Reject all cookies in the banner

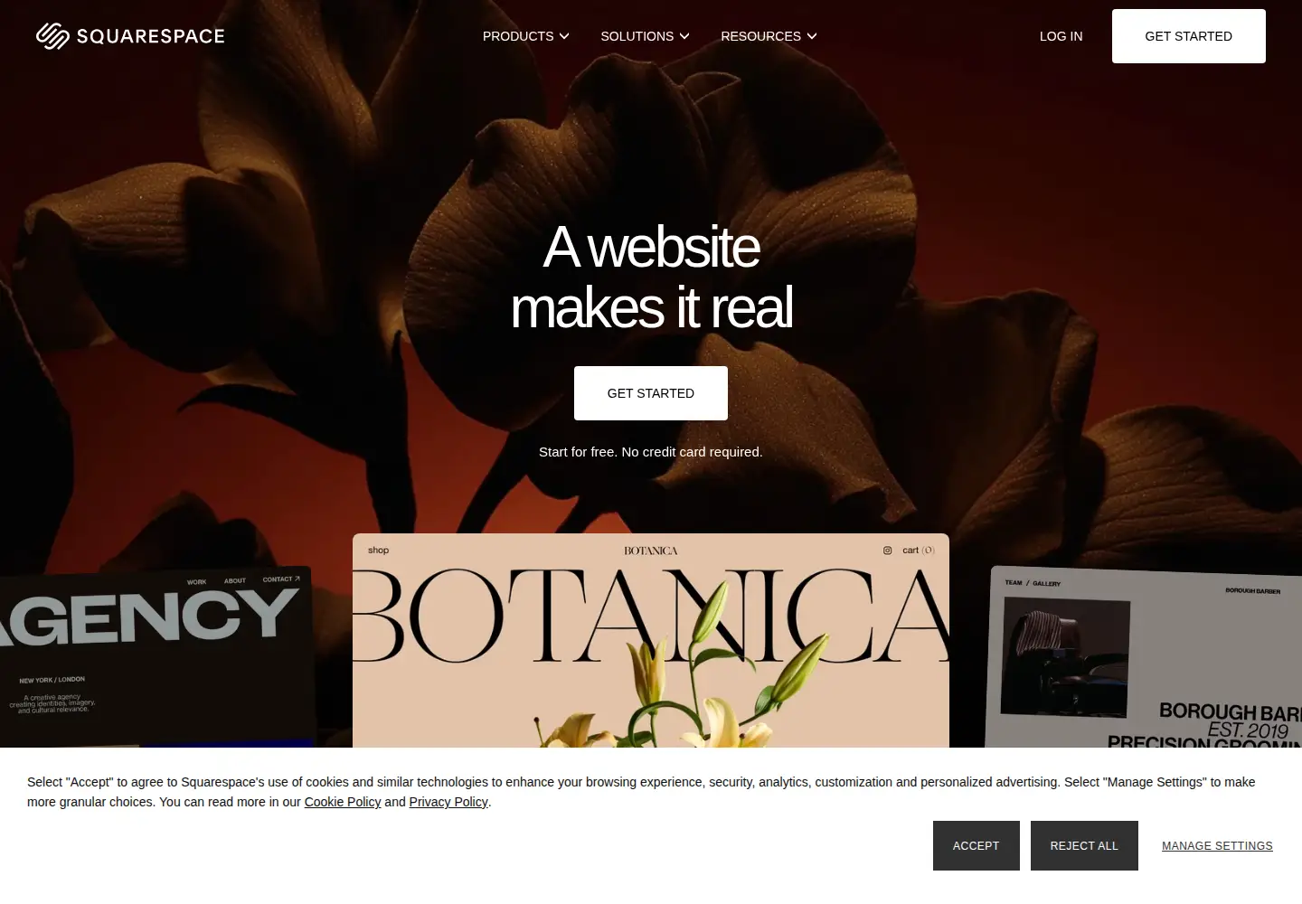click(x=1084, y=846)
